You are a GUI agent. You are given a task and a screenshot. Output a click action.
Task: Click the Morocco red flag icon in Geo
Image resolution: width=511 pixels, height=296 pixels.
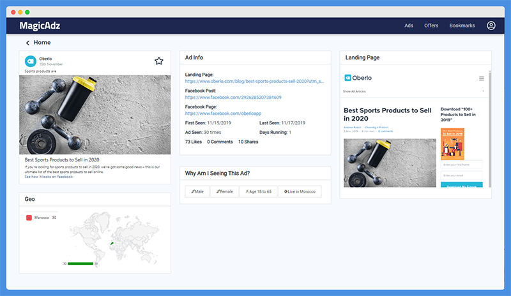point(29,218)
